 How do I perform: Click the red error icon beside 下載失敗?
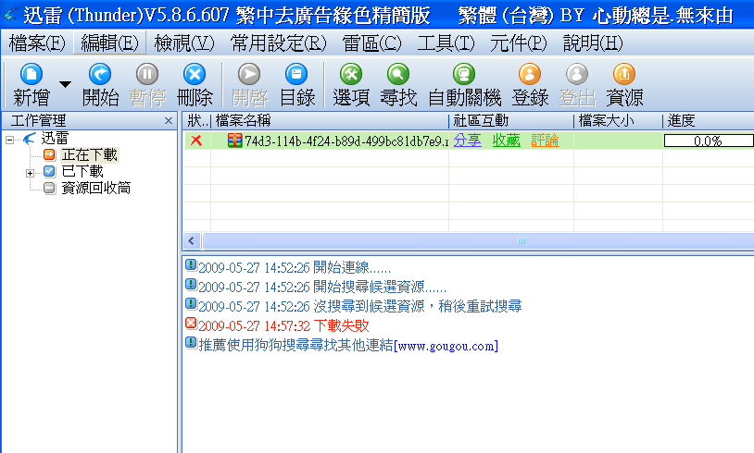click(191, 324)
